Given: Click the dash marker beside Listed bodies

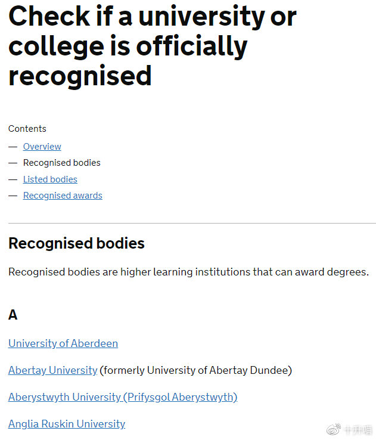Looking at the screenshot, I should pos(13,179).
